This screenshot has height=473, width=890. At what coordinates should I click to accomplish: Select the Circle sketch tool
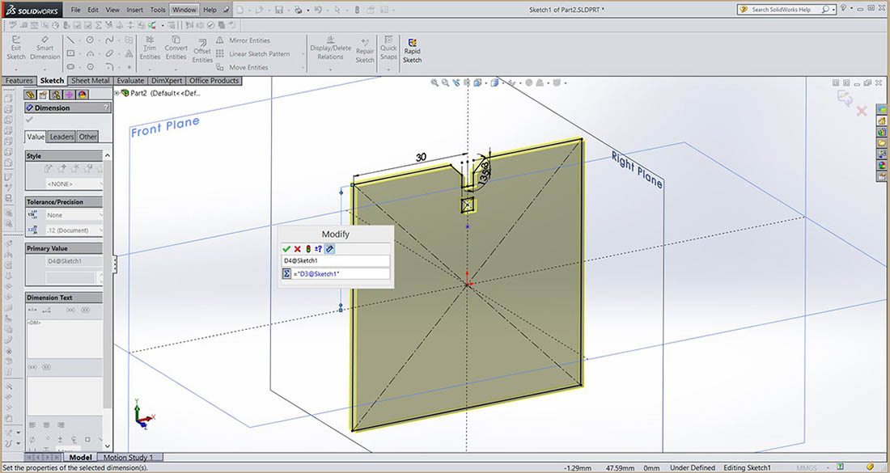tap(90, 40)
